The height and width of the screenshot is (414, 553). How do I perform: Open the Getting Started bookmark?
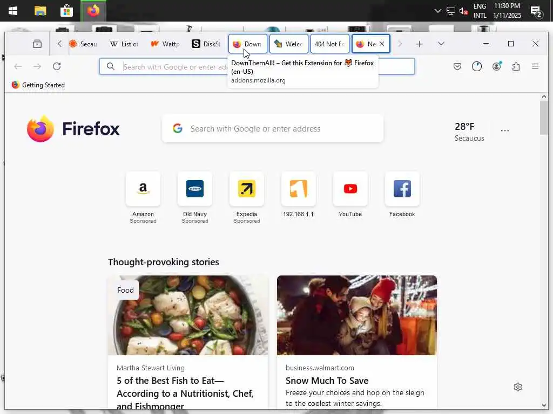coord(38,85)
